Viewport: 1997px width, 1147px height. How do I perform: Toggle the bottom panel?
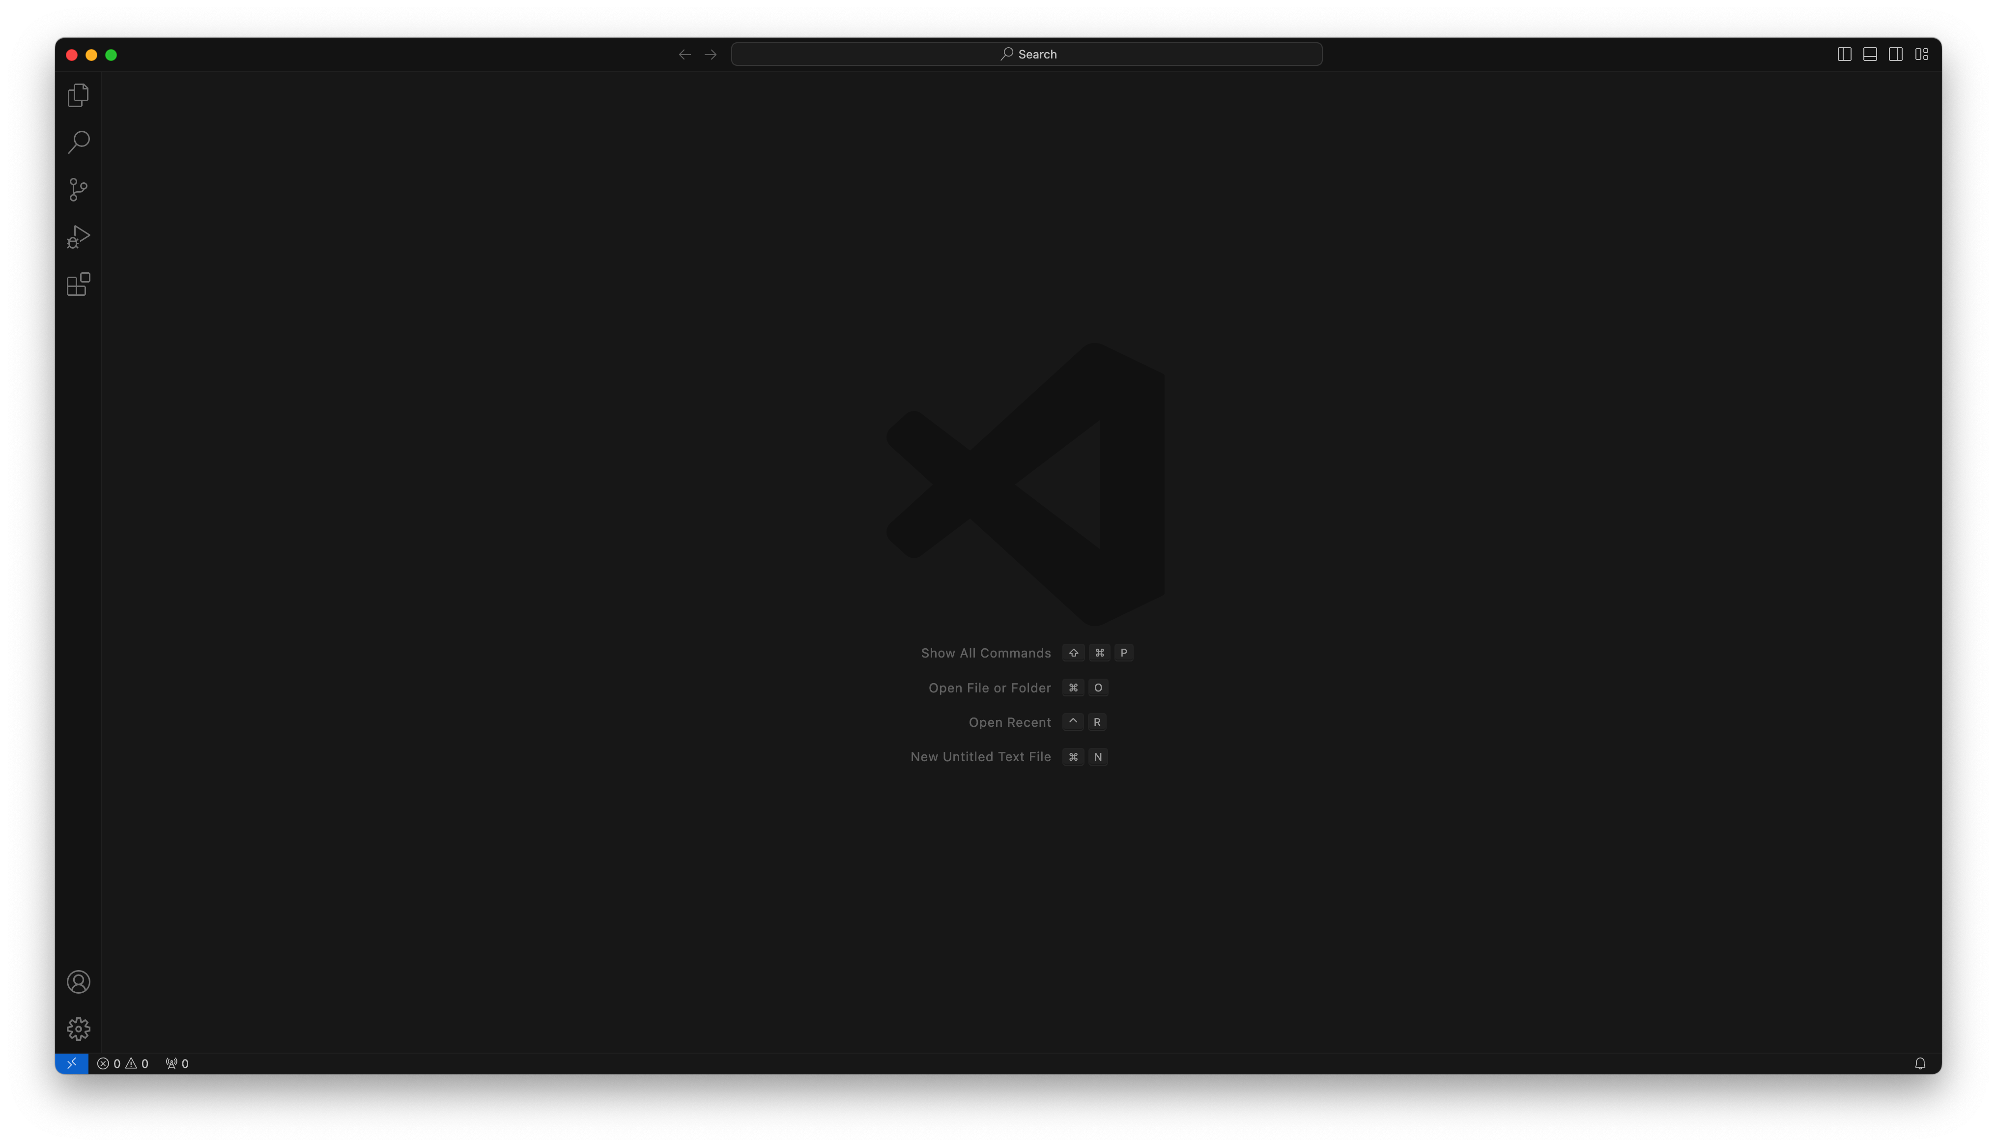(x=1870, y=55)
